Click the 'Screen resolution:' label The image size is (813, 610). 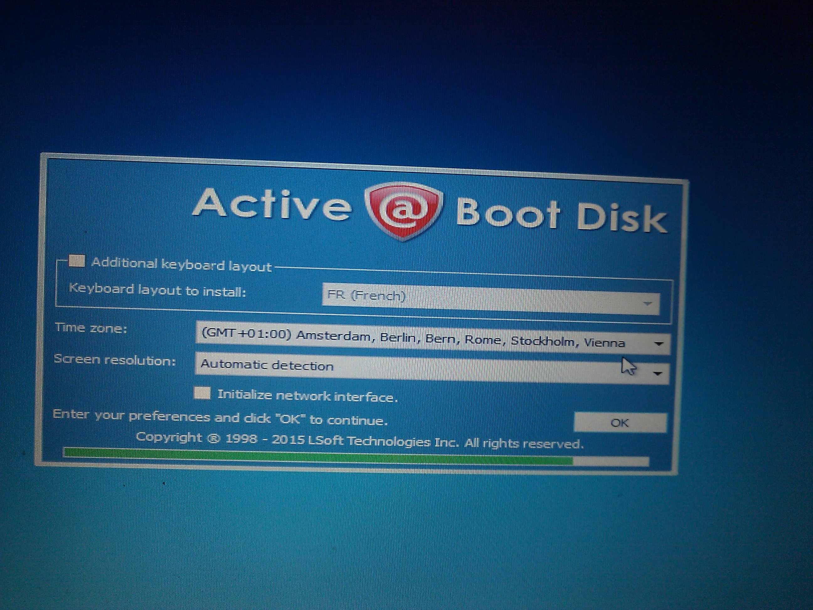click(115, 359)
